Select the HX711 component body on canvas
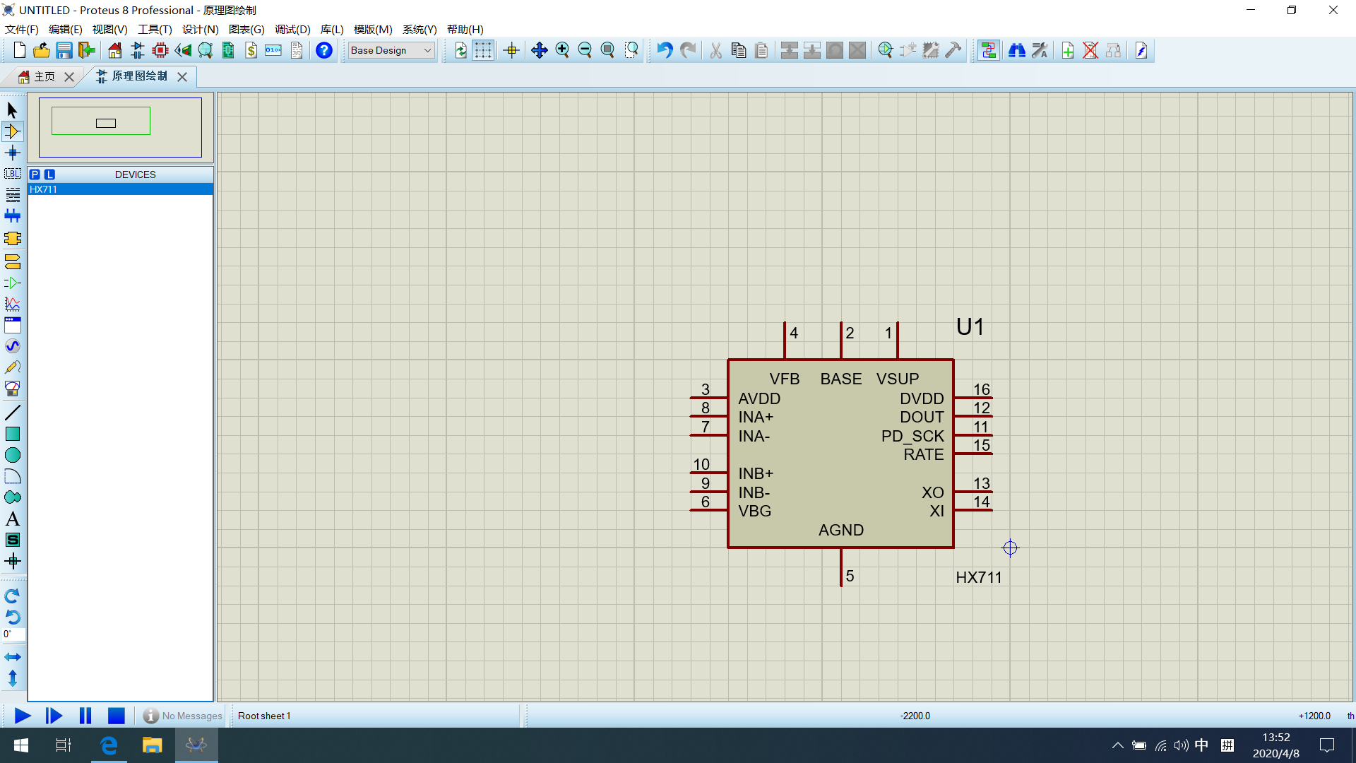Screen dimensions: 1356x763 click(x=840, y=454)
